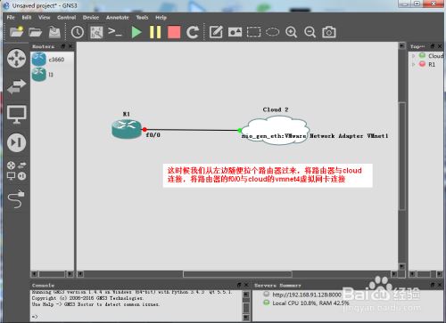Suspend all devices with yellow pause button
The image size is (446, 323).
155,32
